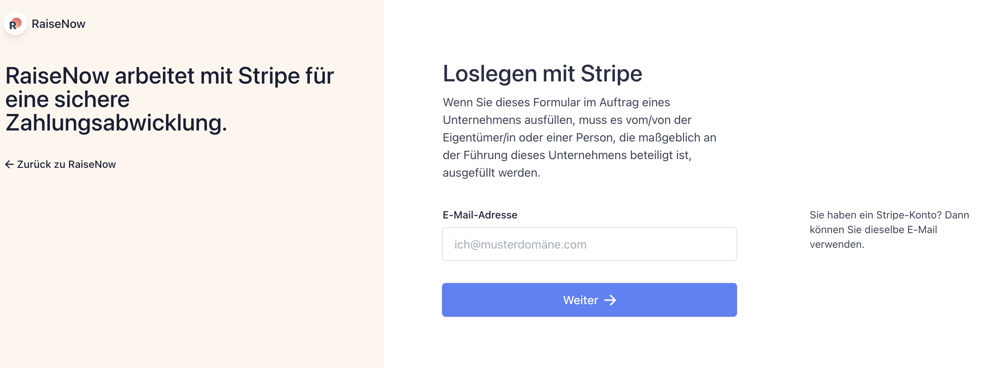This screenshot has height=368, width=1008.
Task: Click the right arrow icon inside Weiter
Action: (610, 300)
